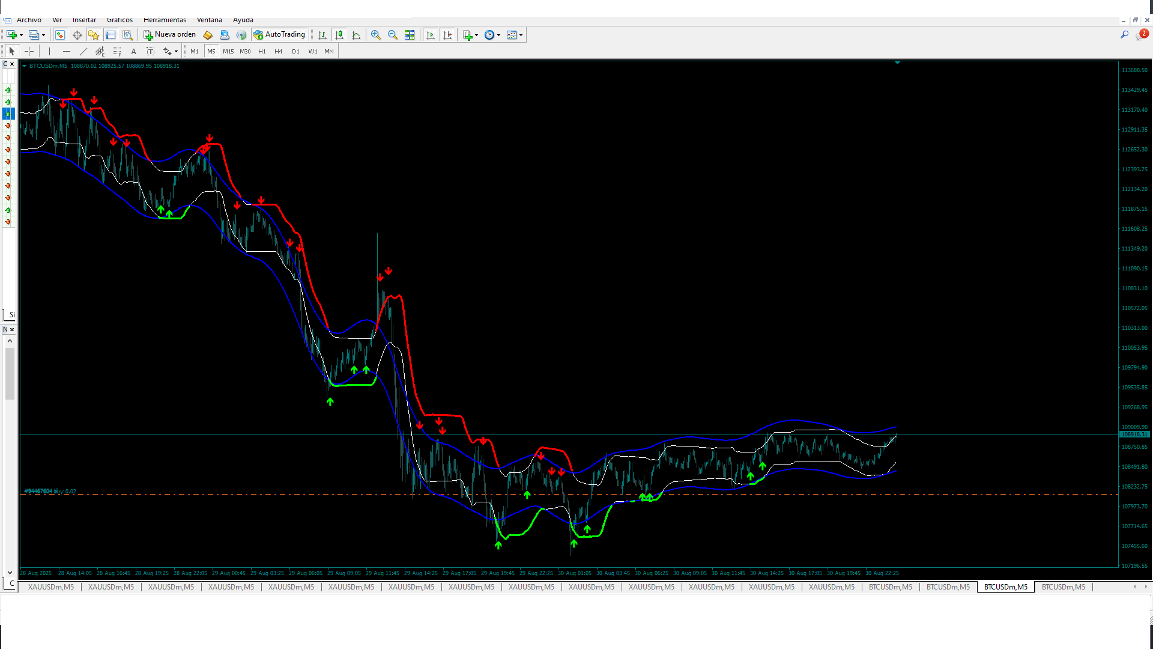1153x649 pixels.
Task: Click the zoom out magnifier icon
Action: pyautogui.click(x=393, y=35)
